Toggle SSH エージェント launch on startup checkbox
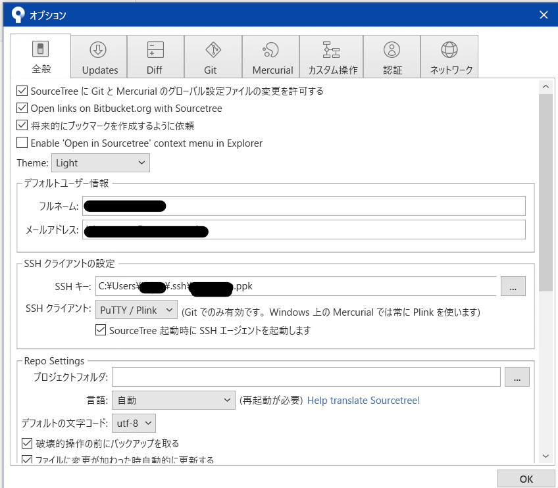The height and width of the screenshot is (488, 558). [x=101, y=330]
